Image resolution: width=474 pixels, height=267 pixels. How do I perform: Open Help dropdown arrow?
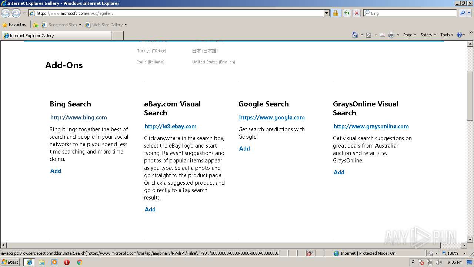pyautogui.click(x=464, y=35)
